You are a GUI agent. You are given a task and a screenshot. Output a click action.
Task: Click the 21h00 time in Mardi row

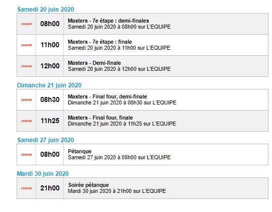[x=50, y=188]
